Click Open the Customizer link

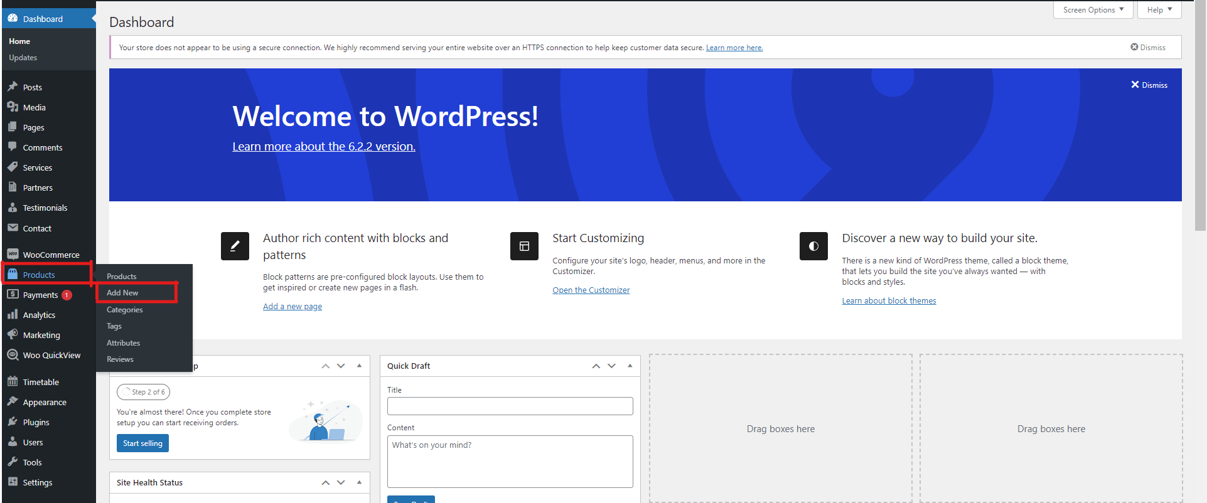591,290
